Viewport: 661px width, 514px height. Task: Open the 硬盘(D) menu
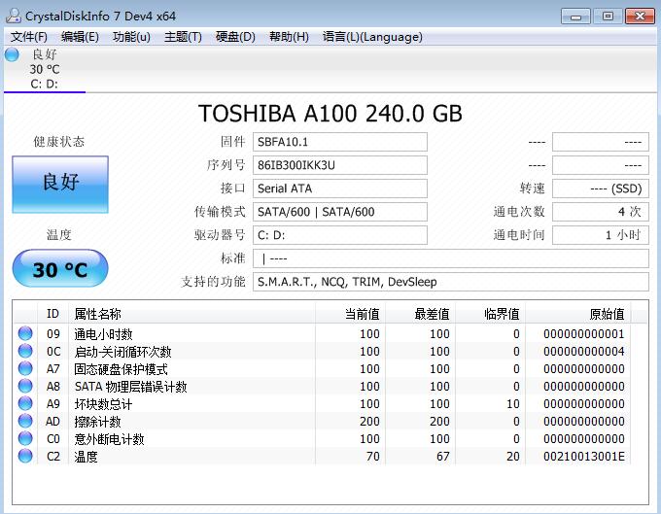[x=235, y=37]
